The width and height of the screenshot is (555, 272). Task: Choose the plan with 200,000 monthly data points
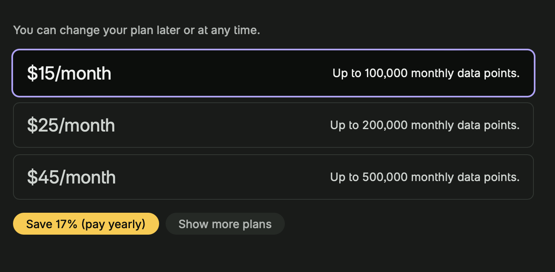[273, 125]
